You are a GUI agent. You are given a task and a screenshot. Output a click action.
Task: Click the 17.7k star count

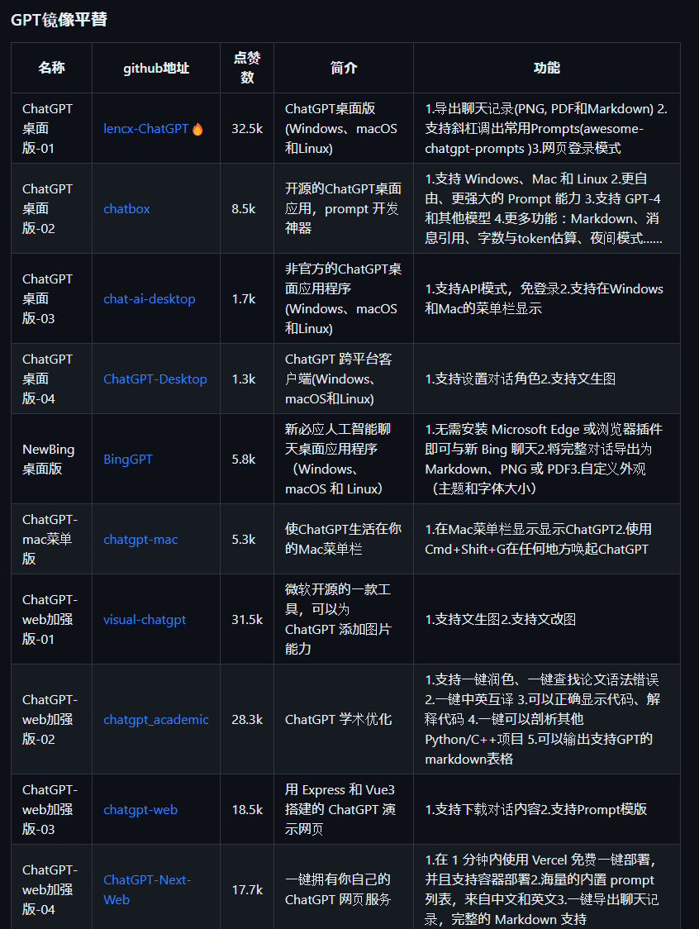click(247, 889)
